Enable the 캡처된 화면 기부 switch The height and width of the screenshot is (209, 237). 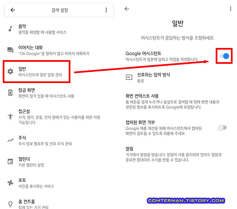tap(222, 128)
